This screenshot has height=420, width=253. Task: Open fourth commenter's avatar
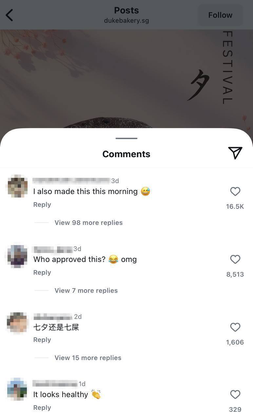point(17,389)
